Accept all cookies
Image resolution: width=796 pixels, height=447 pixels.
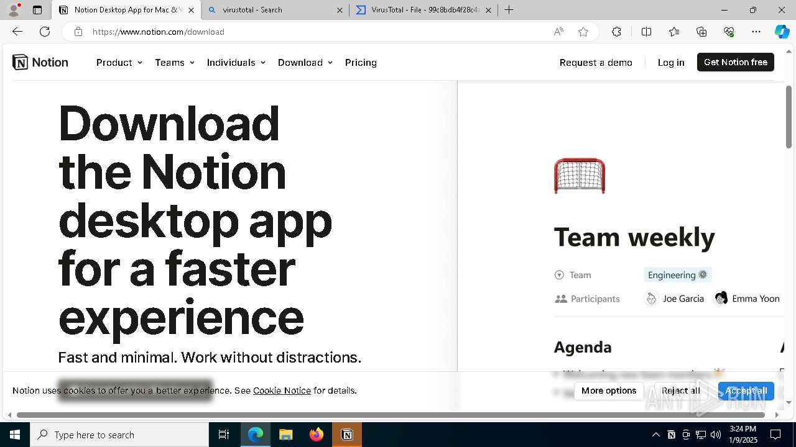tap(746, 391)
